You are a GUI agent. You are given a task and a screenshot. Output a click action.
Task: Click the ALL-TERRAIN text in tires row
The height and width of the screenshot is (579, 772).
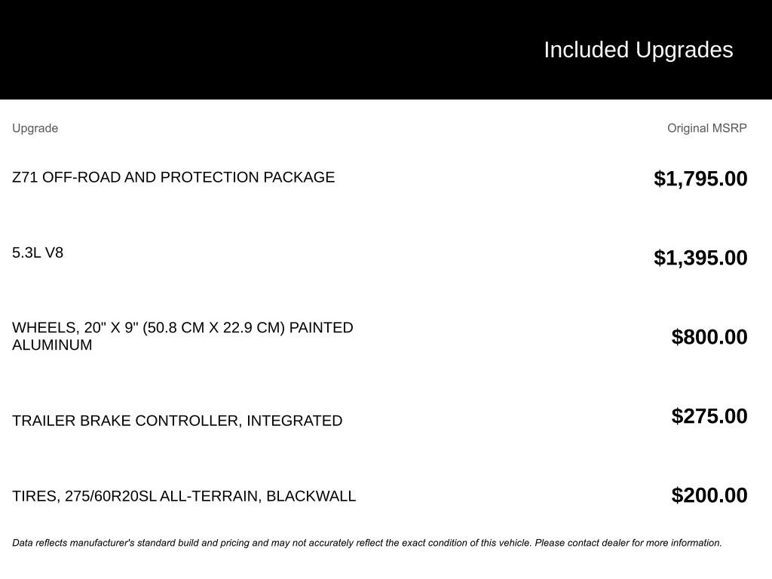(x=210, y=496)
